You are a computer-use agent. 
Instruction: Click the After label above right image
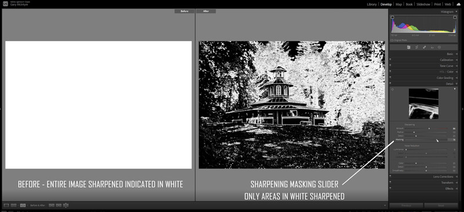[x=206, y=11]
